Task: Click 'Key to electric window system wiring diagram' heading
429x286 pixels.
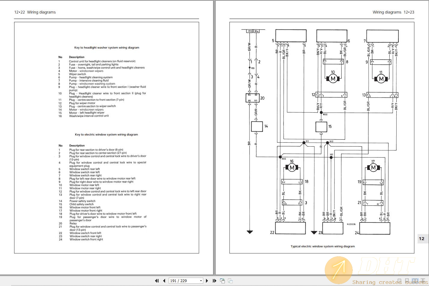Action: point(106,135)
